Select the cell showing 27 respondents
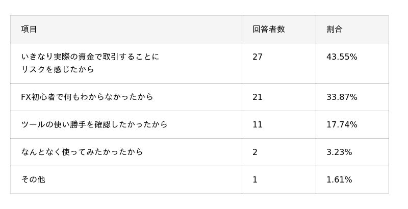 (258, 57)
